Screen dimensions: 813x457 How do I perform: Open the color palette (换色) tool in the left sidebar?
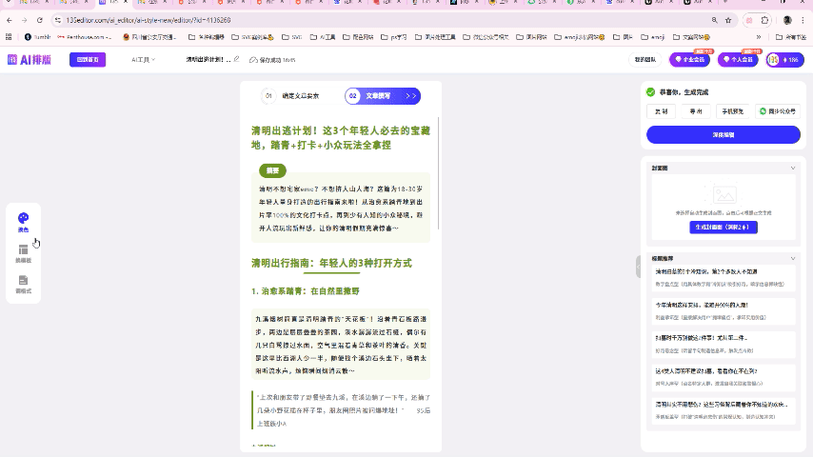click(x=24, y=222)
